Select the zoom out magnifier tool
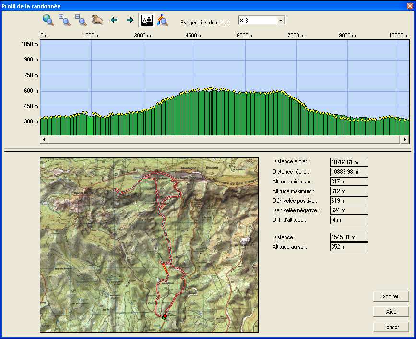Image resolution: width=416 pixels, height=339 pixels. [x=81, y=20]
